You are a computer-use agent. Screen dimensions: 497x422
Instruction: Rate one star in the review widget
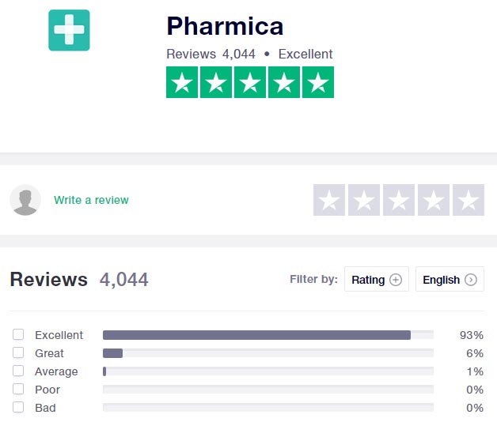[x=329, y=200]
